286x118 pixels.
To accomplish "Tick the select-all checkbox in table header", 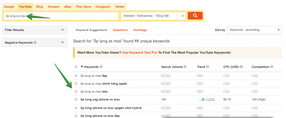I will 76,67.
